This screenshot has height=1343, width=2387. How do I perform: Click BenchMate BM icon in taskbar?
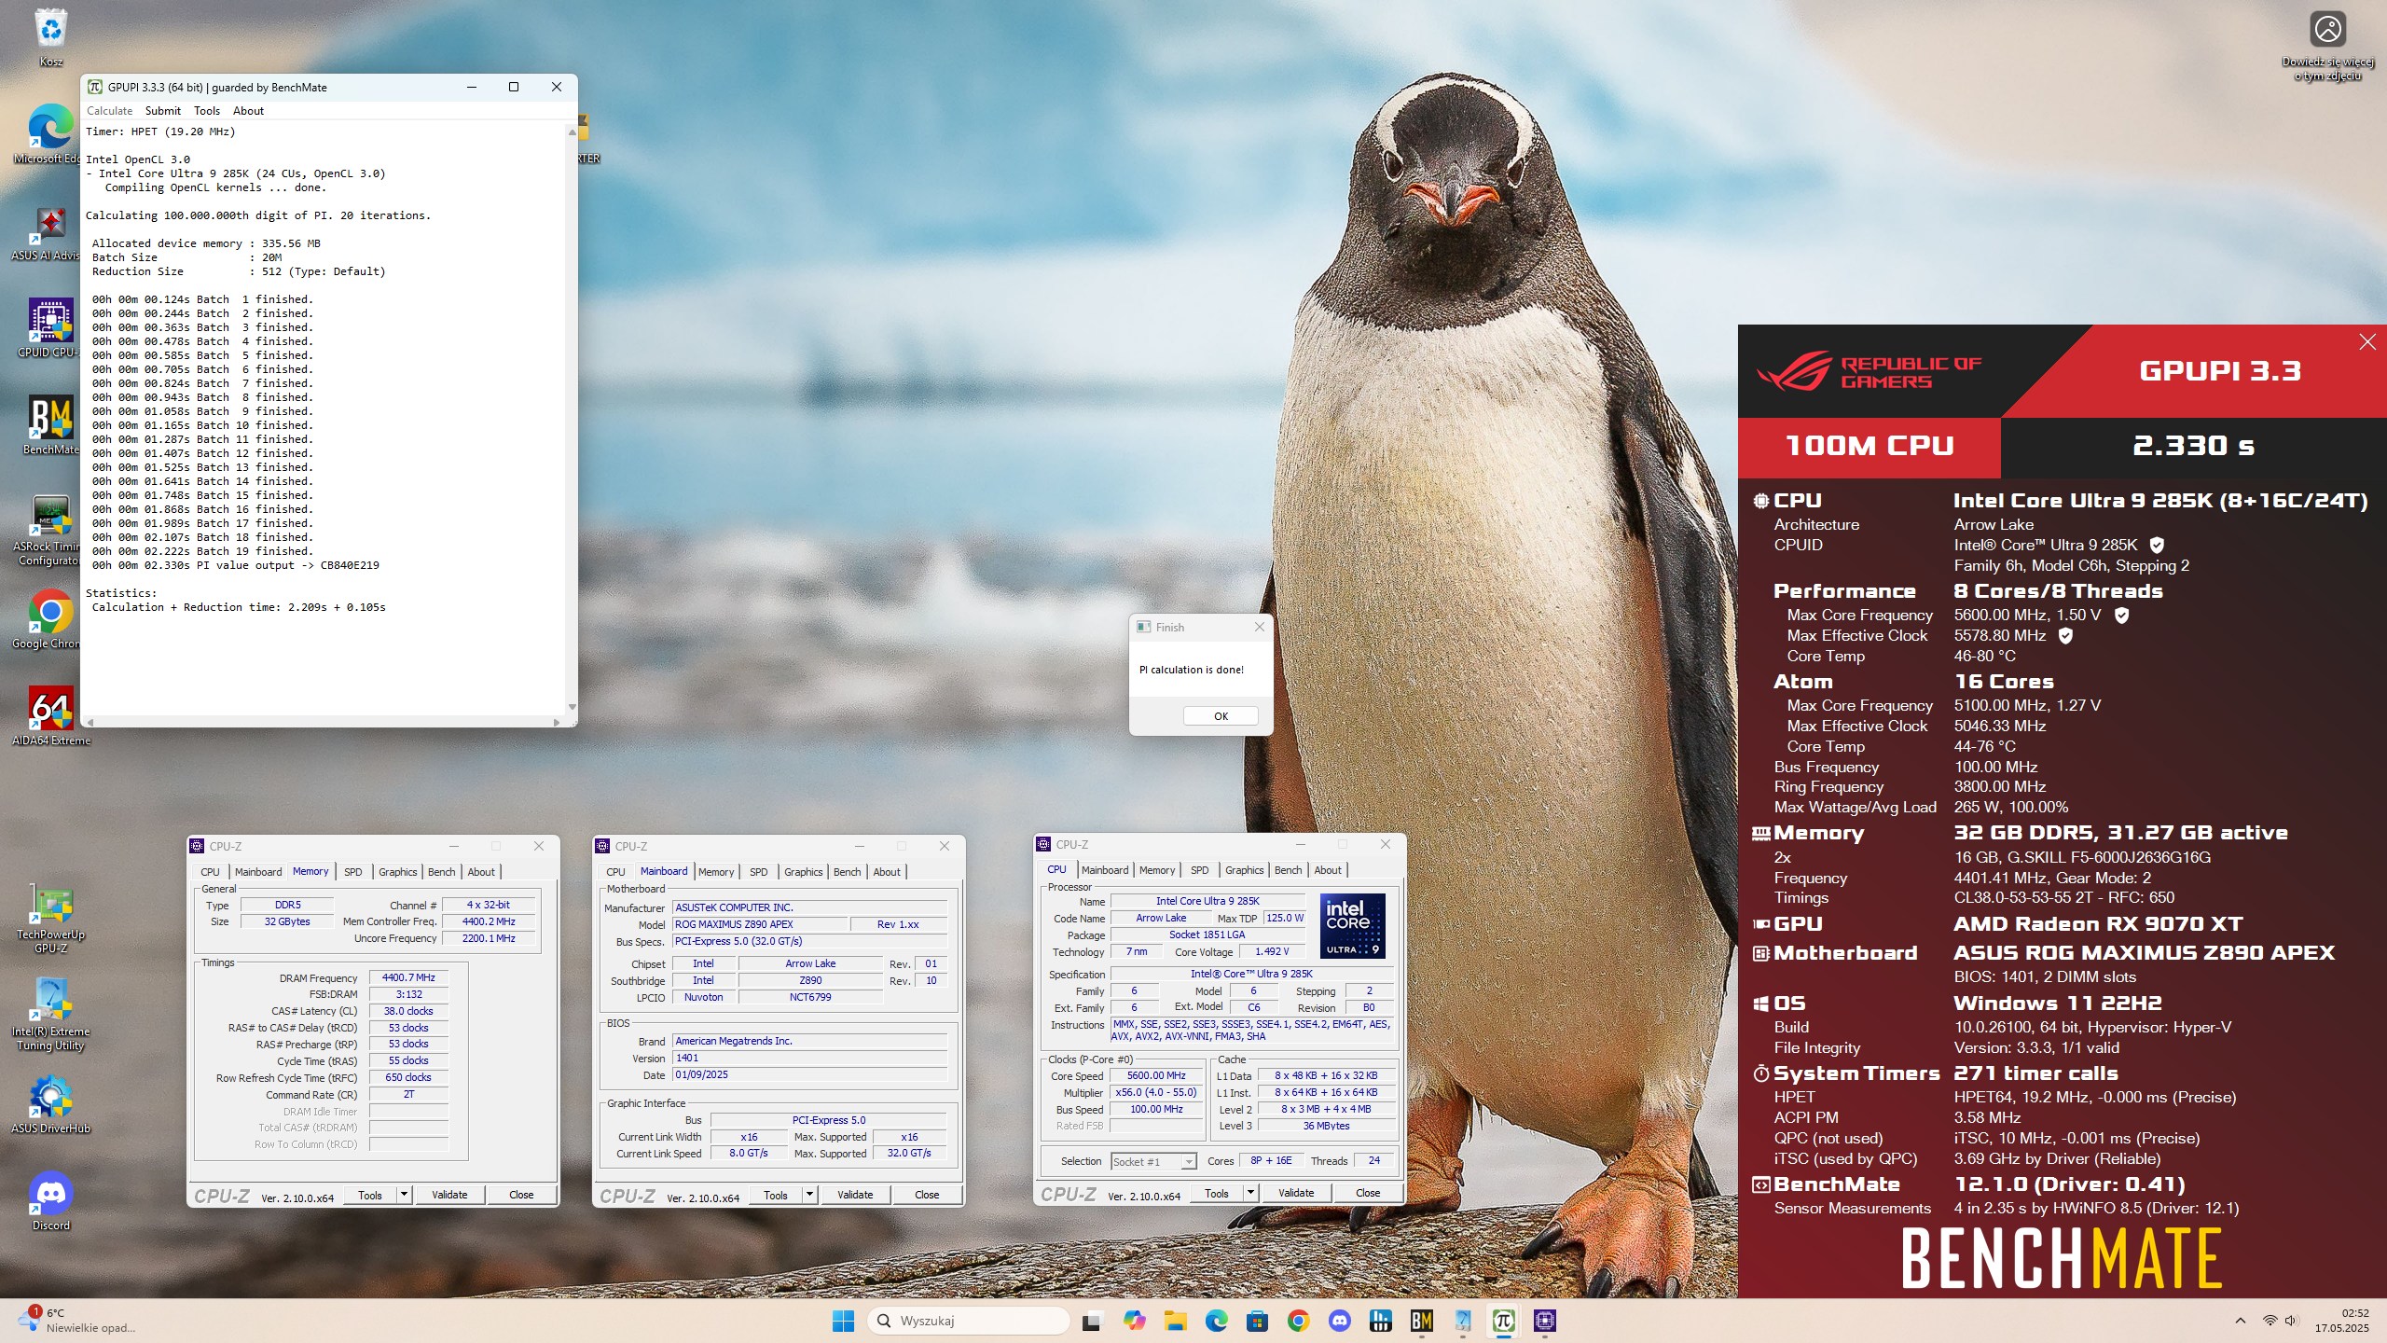1422,1321
